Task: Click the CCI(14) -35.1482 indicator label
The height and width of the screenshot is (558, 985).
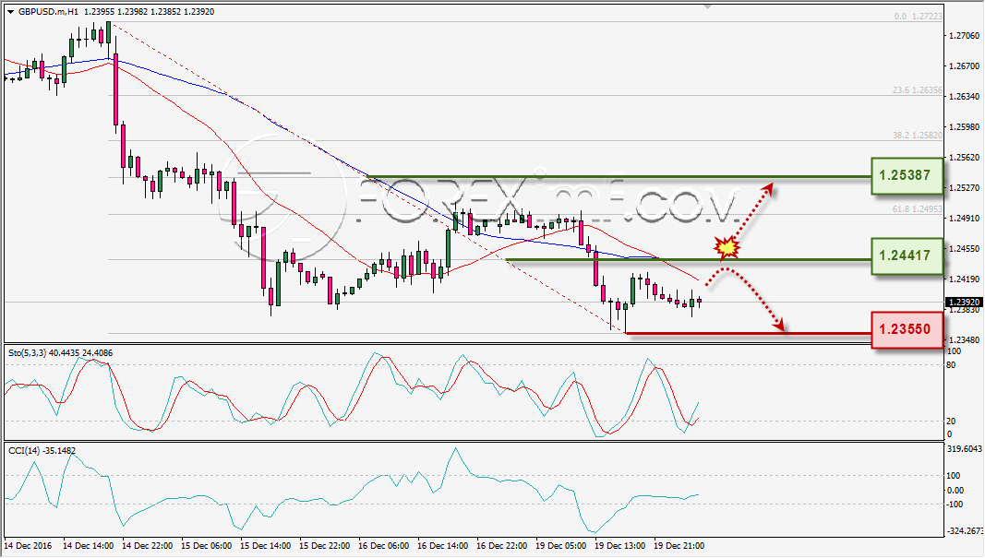Action: pos(42,451)
